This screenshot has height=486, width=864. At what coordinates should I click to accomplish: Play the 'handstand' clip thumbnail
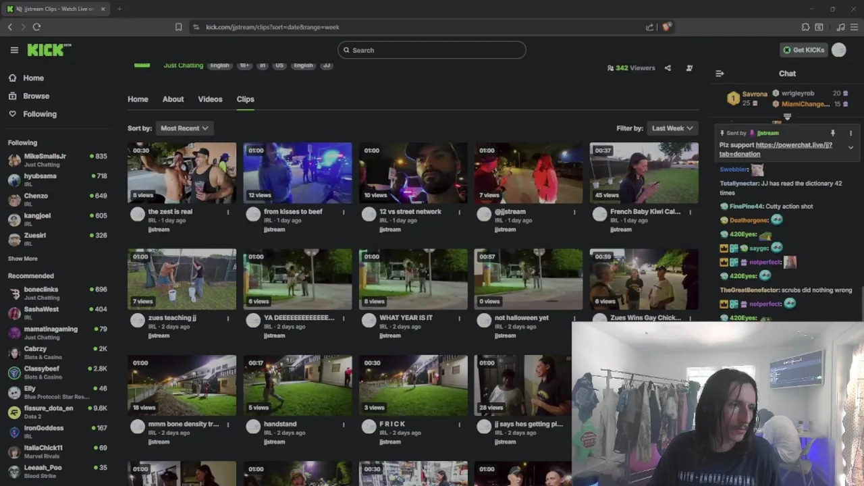[298, 385]
